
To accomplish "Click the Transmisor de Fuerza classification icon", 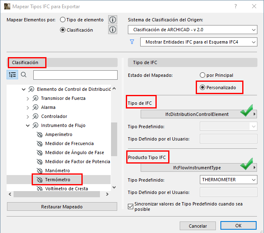I will (35, 98).
